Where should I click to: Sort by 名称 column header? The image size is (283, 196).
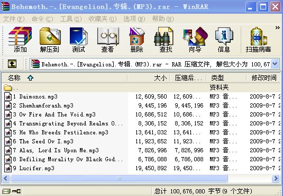65,78
